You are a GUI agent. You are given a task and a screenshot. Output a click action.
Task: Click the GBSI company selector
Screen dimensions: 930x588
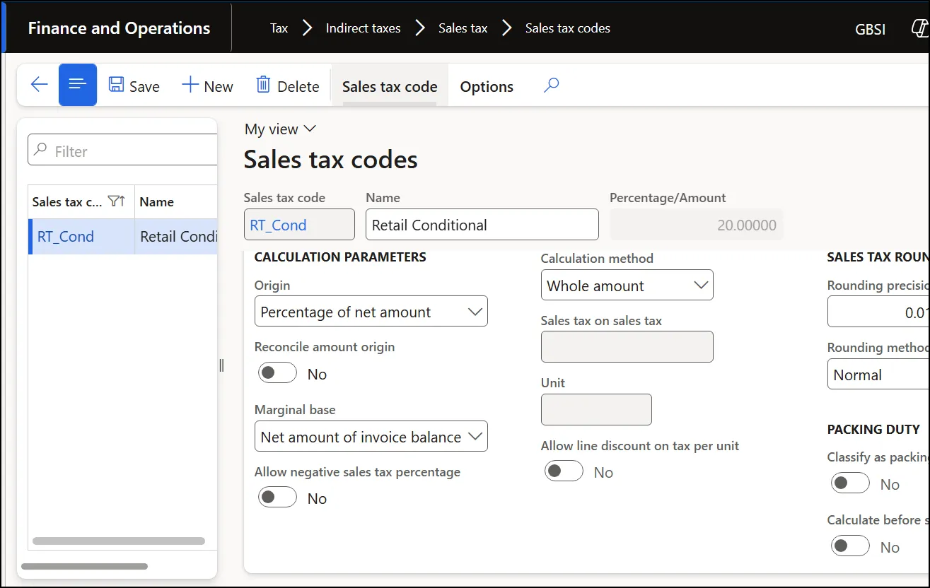click(x=870, y=30)
